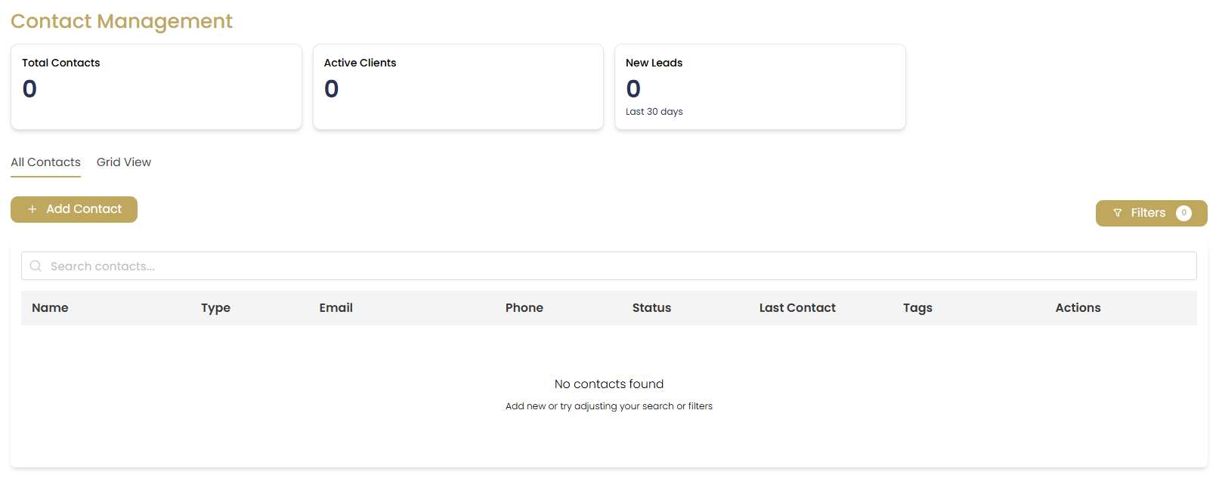Click the Type column header
1219x481 pixels.
(x=216, y=307)
